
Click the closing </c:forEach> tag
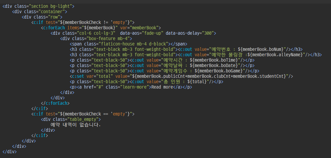tap(55, 103)
